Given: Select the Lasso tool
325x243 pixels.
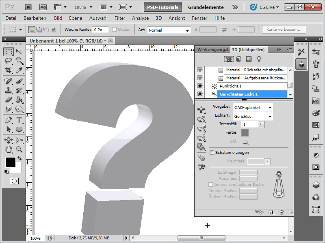Looking at the screenshot, I should coord(9,61).
